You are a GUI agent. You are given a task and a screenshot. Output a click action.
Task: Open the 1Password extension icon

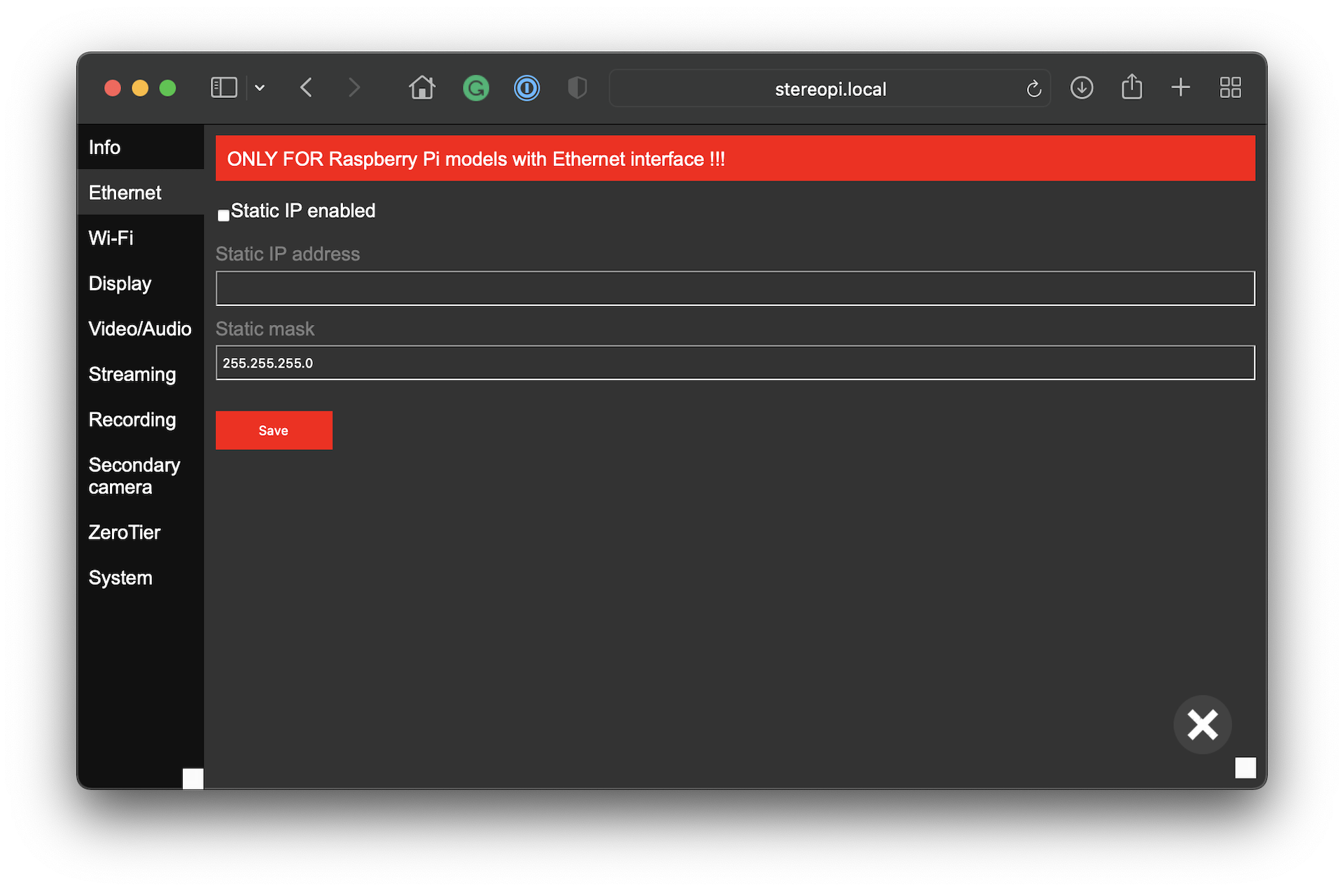pyautogui.click(x=526, y=88)
